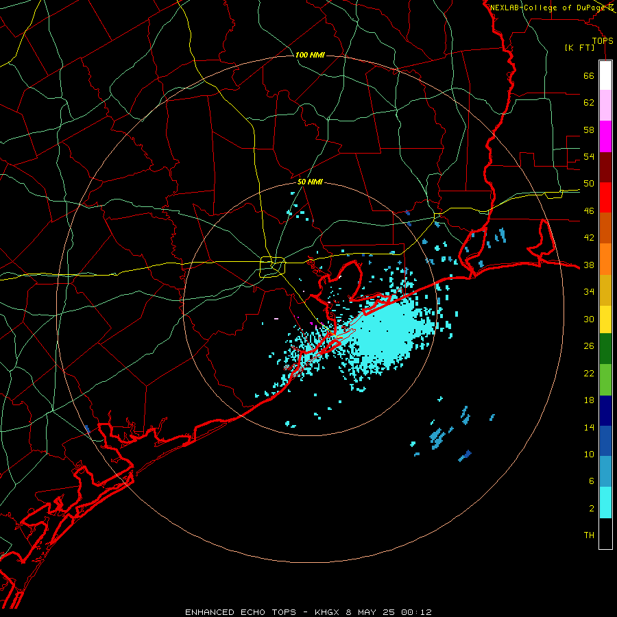Click the "ENHANCED ECHO TOPS" title text

(x=241, y=612)
